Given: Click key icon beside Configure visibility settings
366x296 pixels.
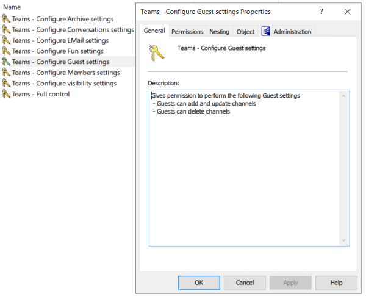Looking at the screenshot, I should tap(7, 83).
